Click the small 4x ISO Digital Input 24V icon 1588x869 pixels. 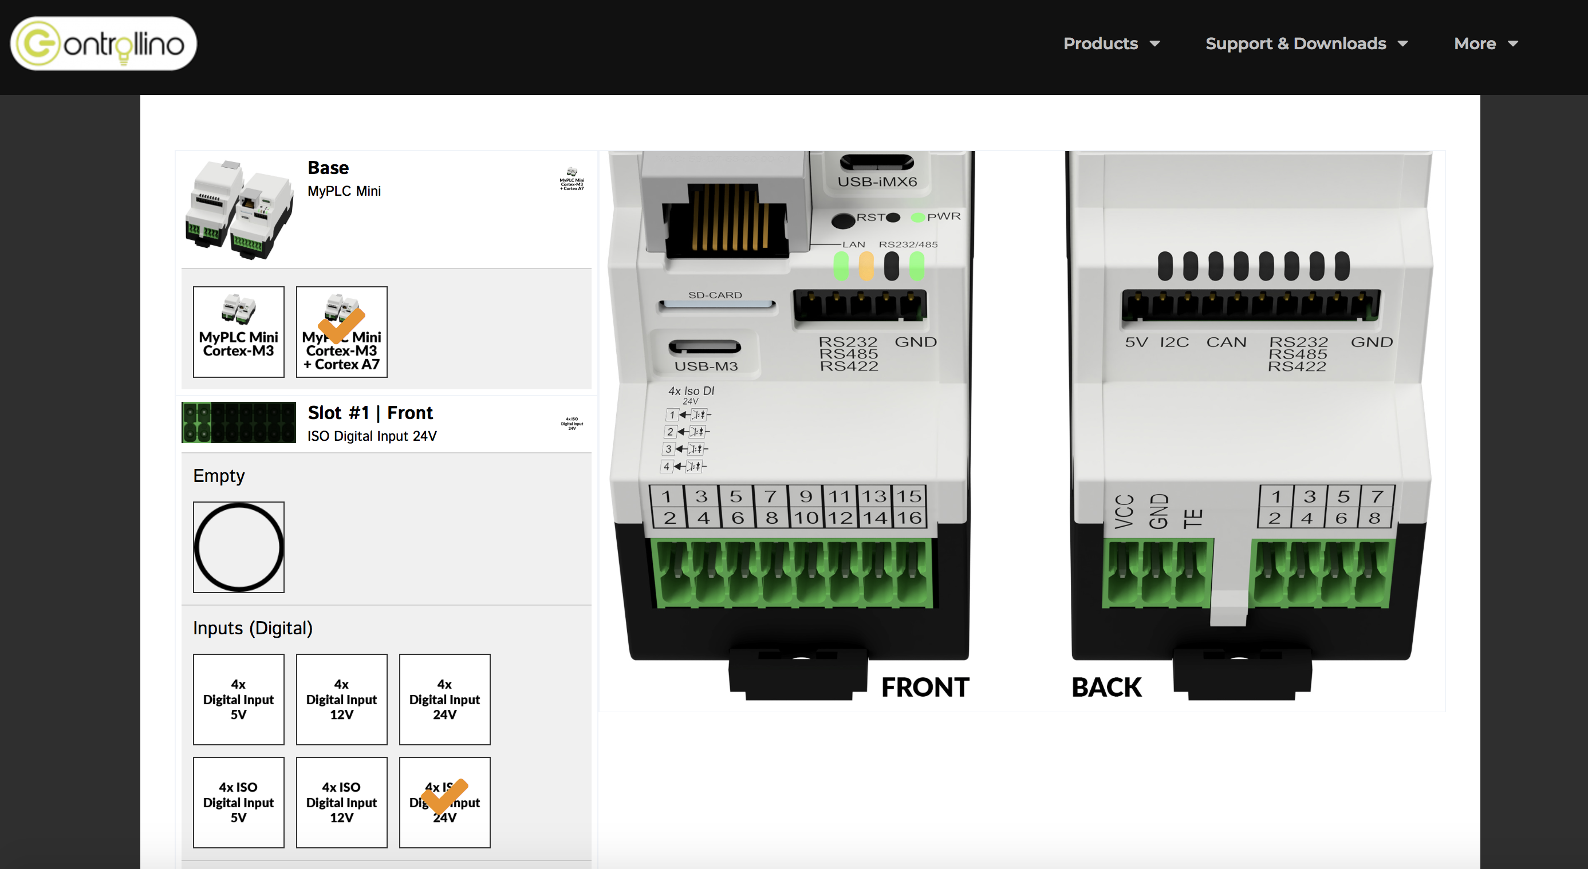572,423
